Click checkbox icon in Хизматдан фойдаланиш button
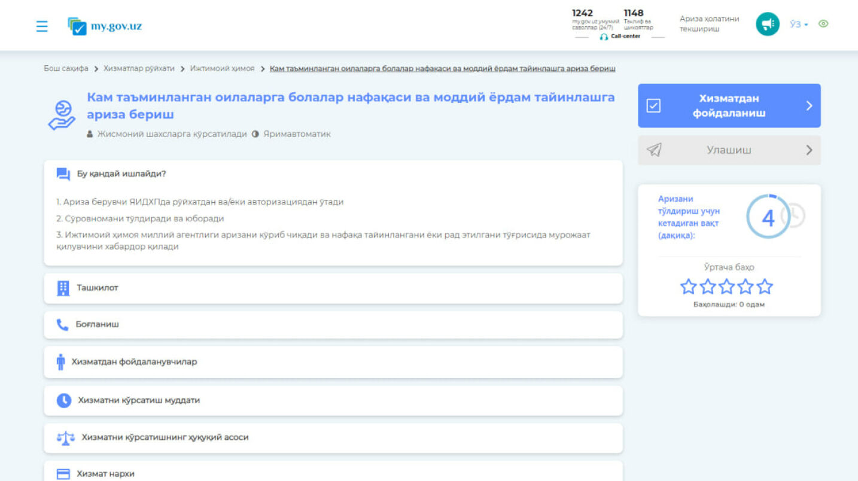Screen dimensions: 858x481 (x=653, y=106)
